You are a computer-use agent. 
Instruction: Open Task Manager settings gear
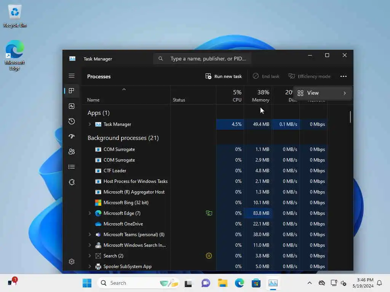[72, 262]
